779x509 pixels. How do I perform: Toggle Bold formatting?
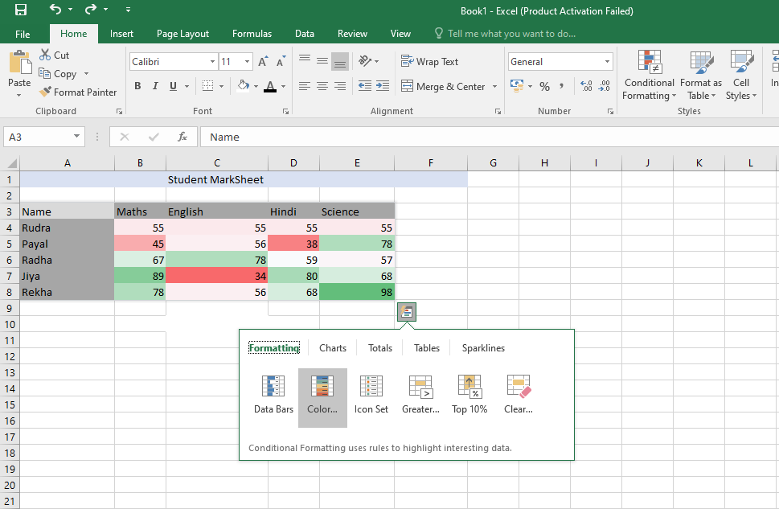(137, 86)
